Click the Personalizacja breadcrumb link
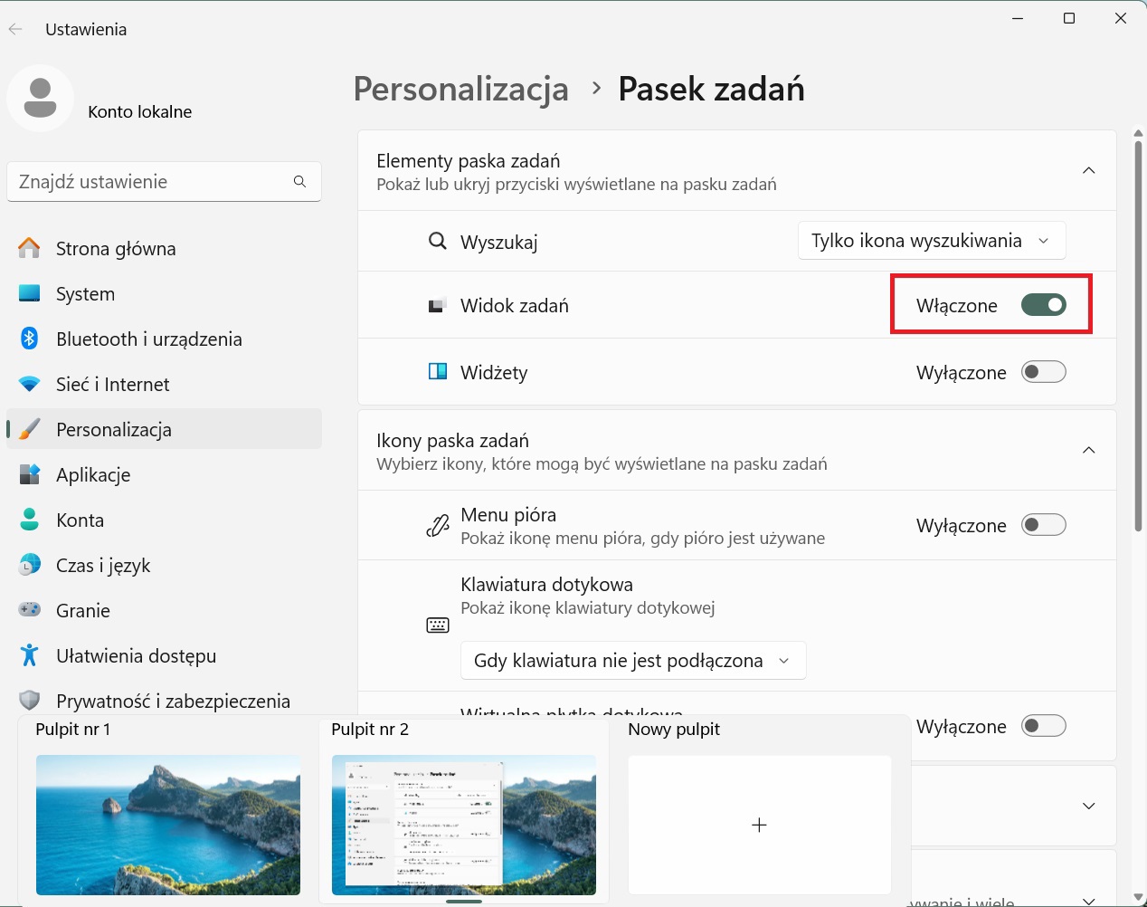Viewport: 1147px width, 907px height. pyautogui.click(x=461, y=89)
